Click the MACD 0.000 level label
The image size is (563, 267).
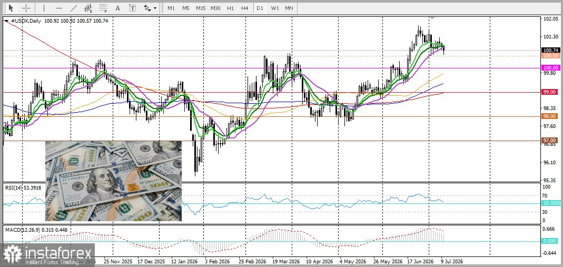pos(550,241)
